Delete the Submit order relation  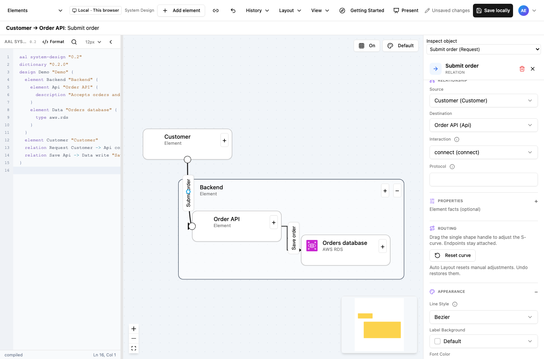tap(522, 69)
